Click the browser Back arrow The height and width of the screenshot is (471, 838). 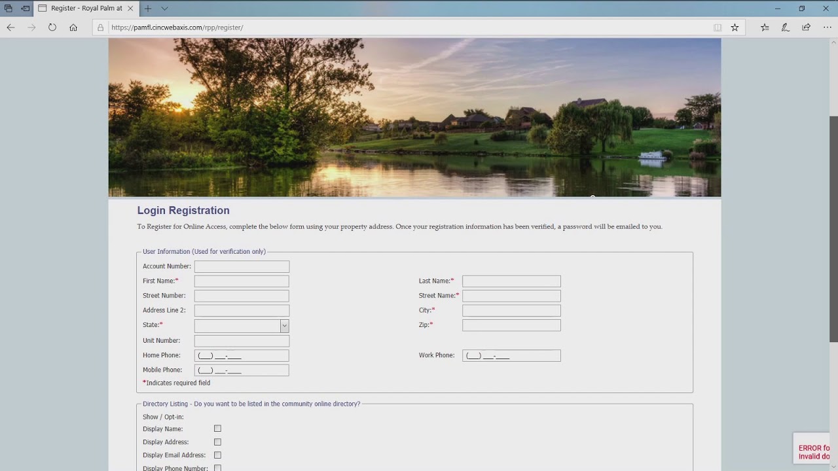click(10, 27)
